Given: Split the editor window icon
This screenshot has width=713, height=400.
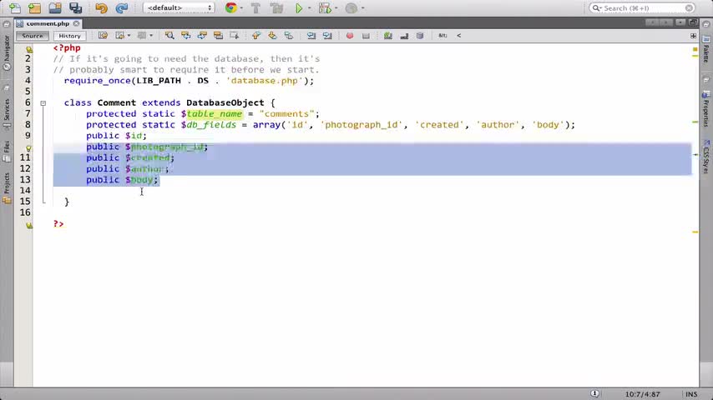Looking at the screenshot, I should (x=694, y=35).
